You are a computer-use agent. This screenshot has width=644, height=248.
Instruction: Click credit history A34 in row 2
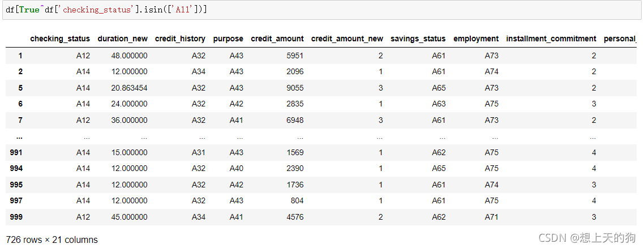[199, 71]
